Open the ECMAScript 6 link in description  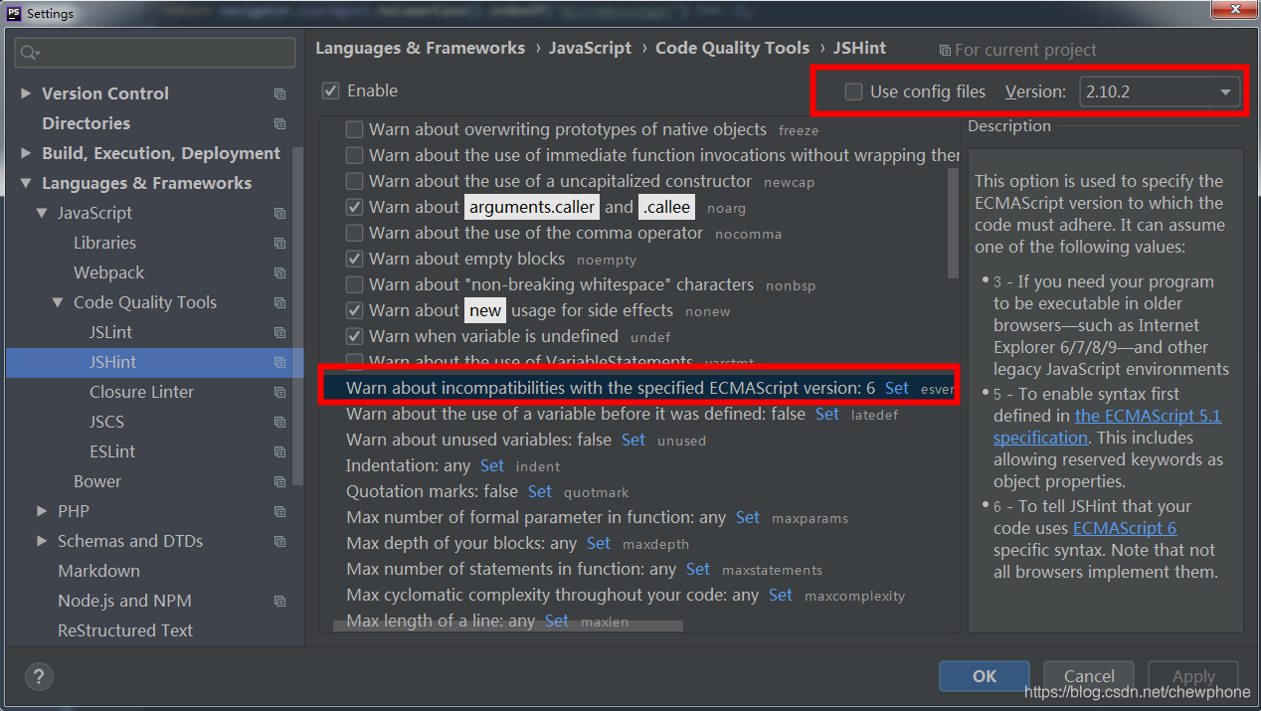pyautogui.click(x=1125, y=528)
